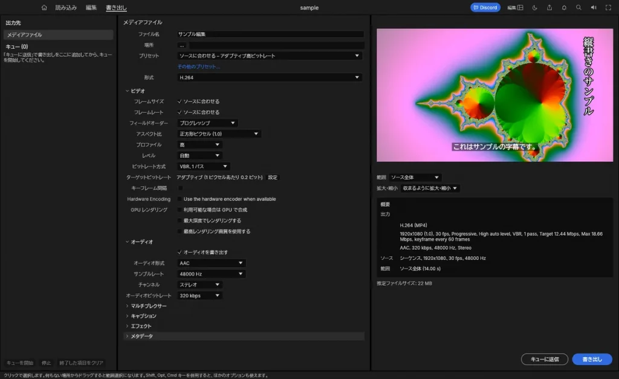Click the speaker audio icon in header
This screenshot has height=379, width=619.
click(594, 7)
